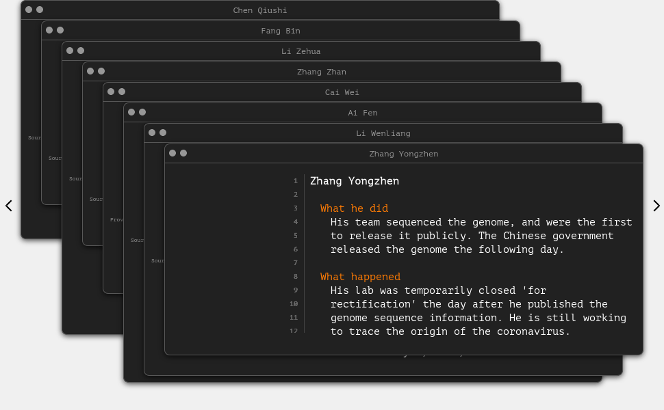Click the left dot in Zhang Yongzhen window
Image resolution: width=664 pixels, height=410 pixels.
click(x=173, y=153)
